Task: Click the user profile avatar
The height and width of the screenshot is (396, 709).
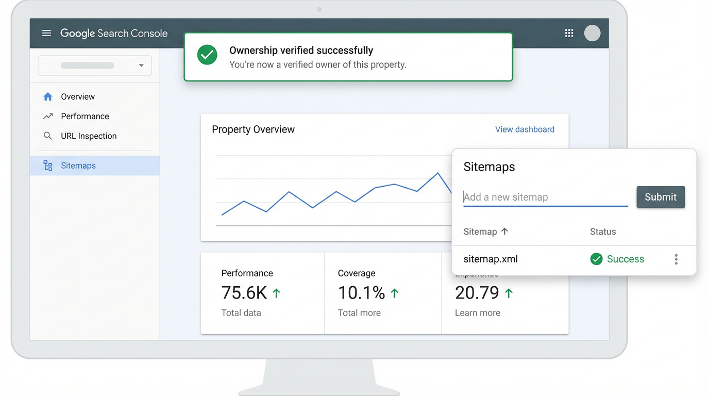Action: coord(592,33)
